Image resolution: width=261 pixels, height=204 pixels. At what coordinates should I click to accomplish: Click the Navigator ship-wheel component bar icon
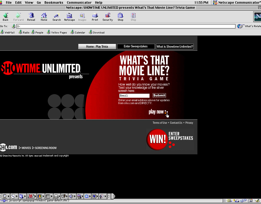pos(229,201)
